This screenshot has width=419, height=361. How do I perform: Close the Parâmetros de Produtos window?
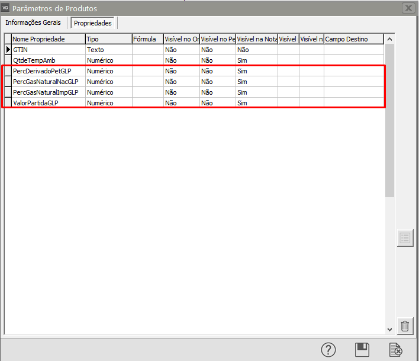(408, 8)
